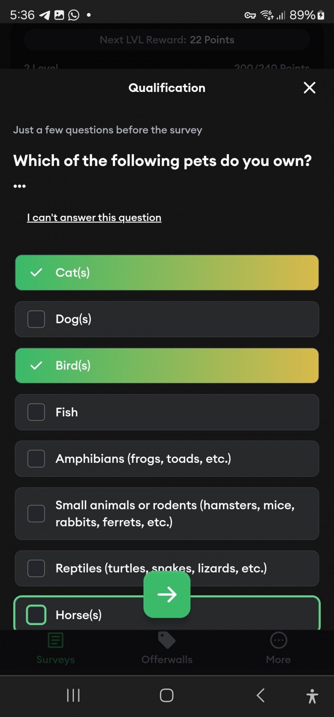This screenshot has width=334, height=717.
Task: Check the Reptiles checkbox
Action: 36,568
